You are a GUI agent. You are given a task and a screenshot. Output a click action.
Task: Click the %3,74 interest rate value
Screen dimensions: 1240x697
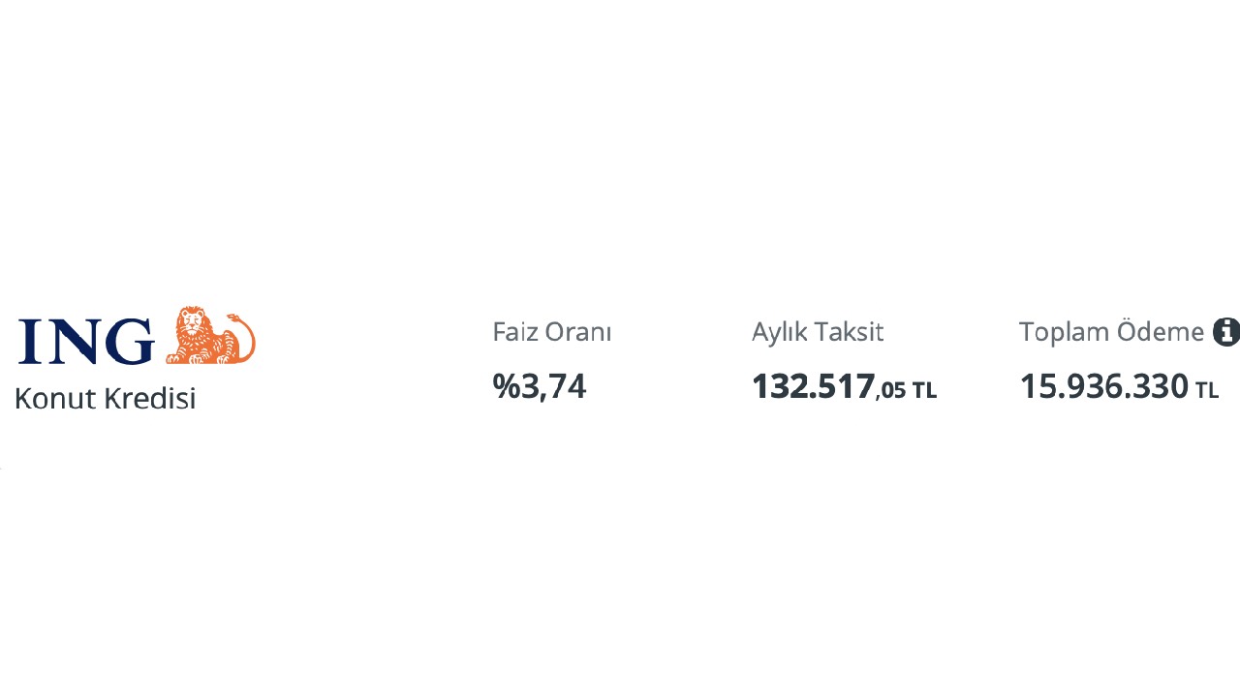(539, 386)
